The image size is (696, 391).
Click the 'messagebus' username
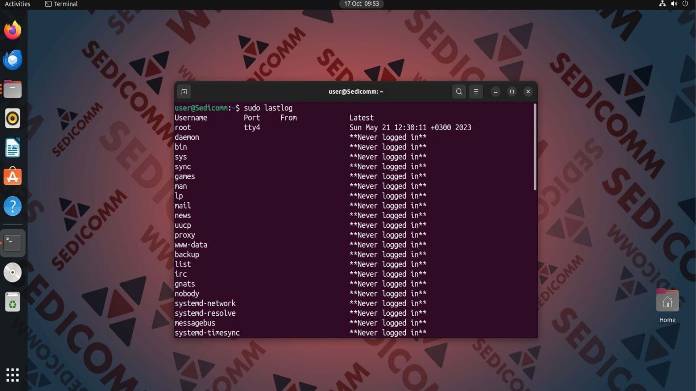pos(195,323)
